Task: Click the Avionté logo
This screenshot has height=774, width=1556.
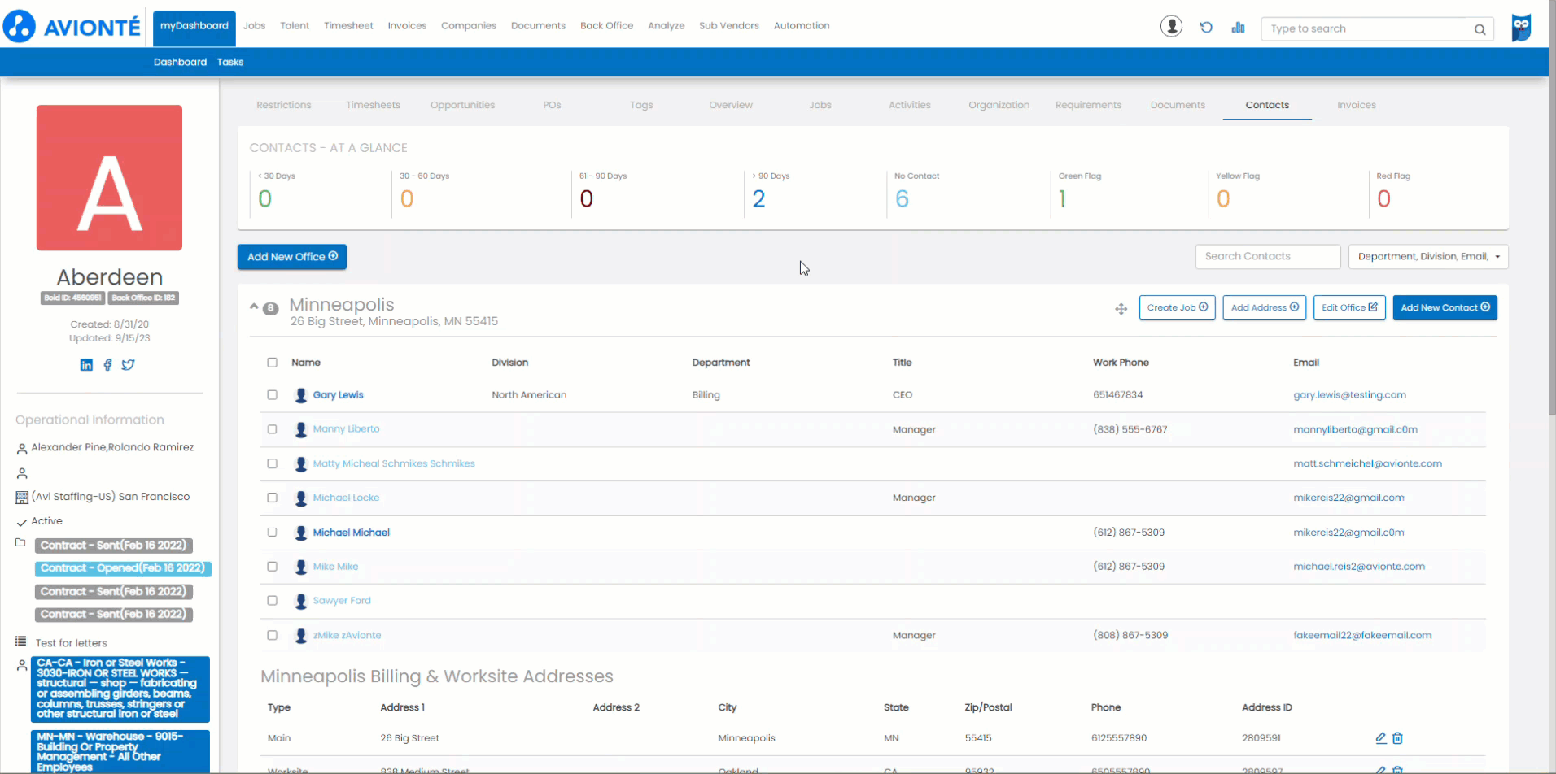Action: (x=72, y=27)
